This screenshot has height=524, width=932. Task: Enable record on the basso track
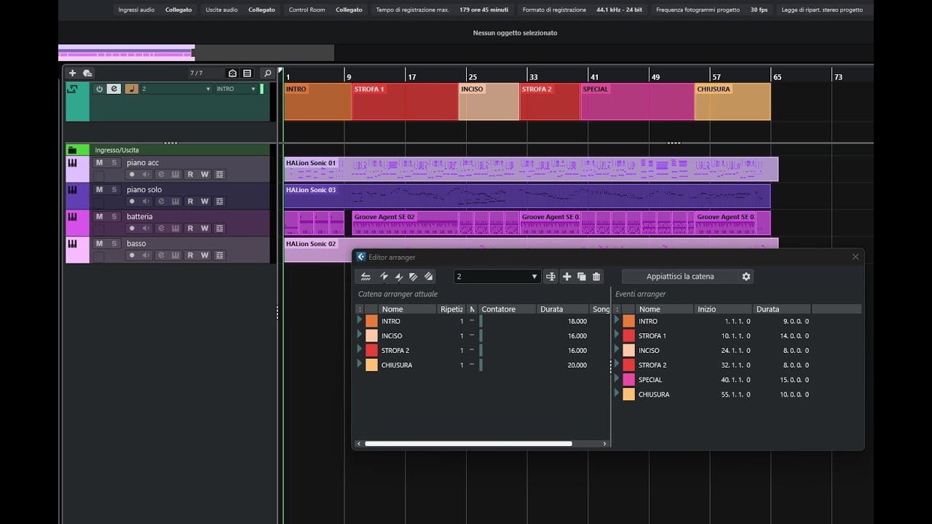point(132,255)
